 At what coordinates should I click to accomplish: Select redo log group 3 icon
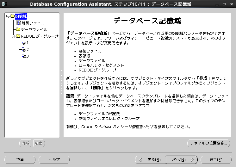[24, 56]
